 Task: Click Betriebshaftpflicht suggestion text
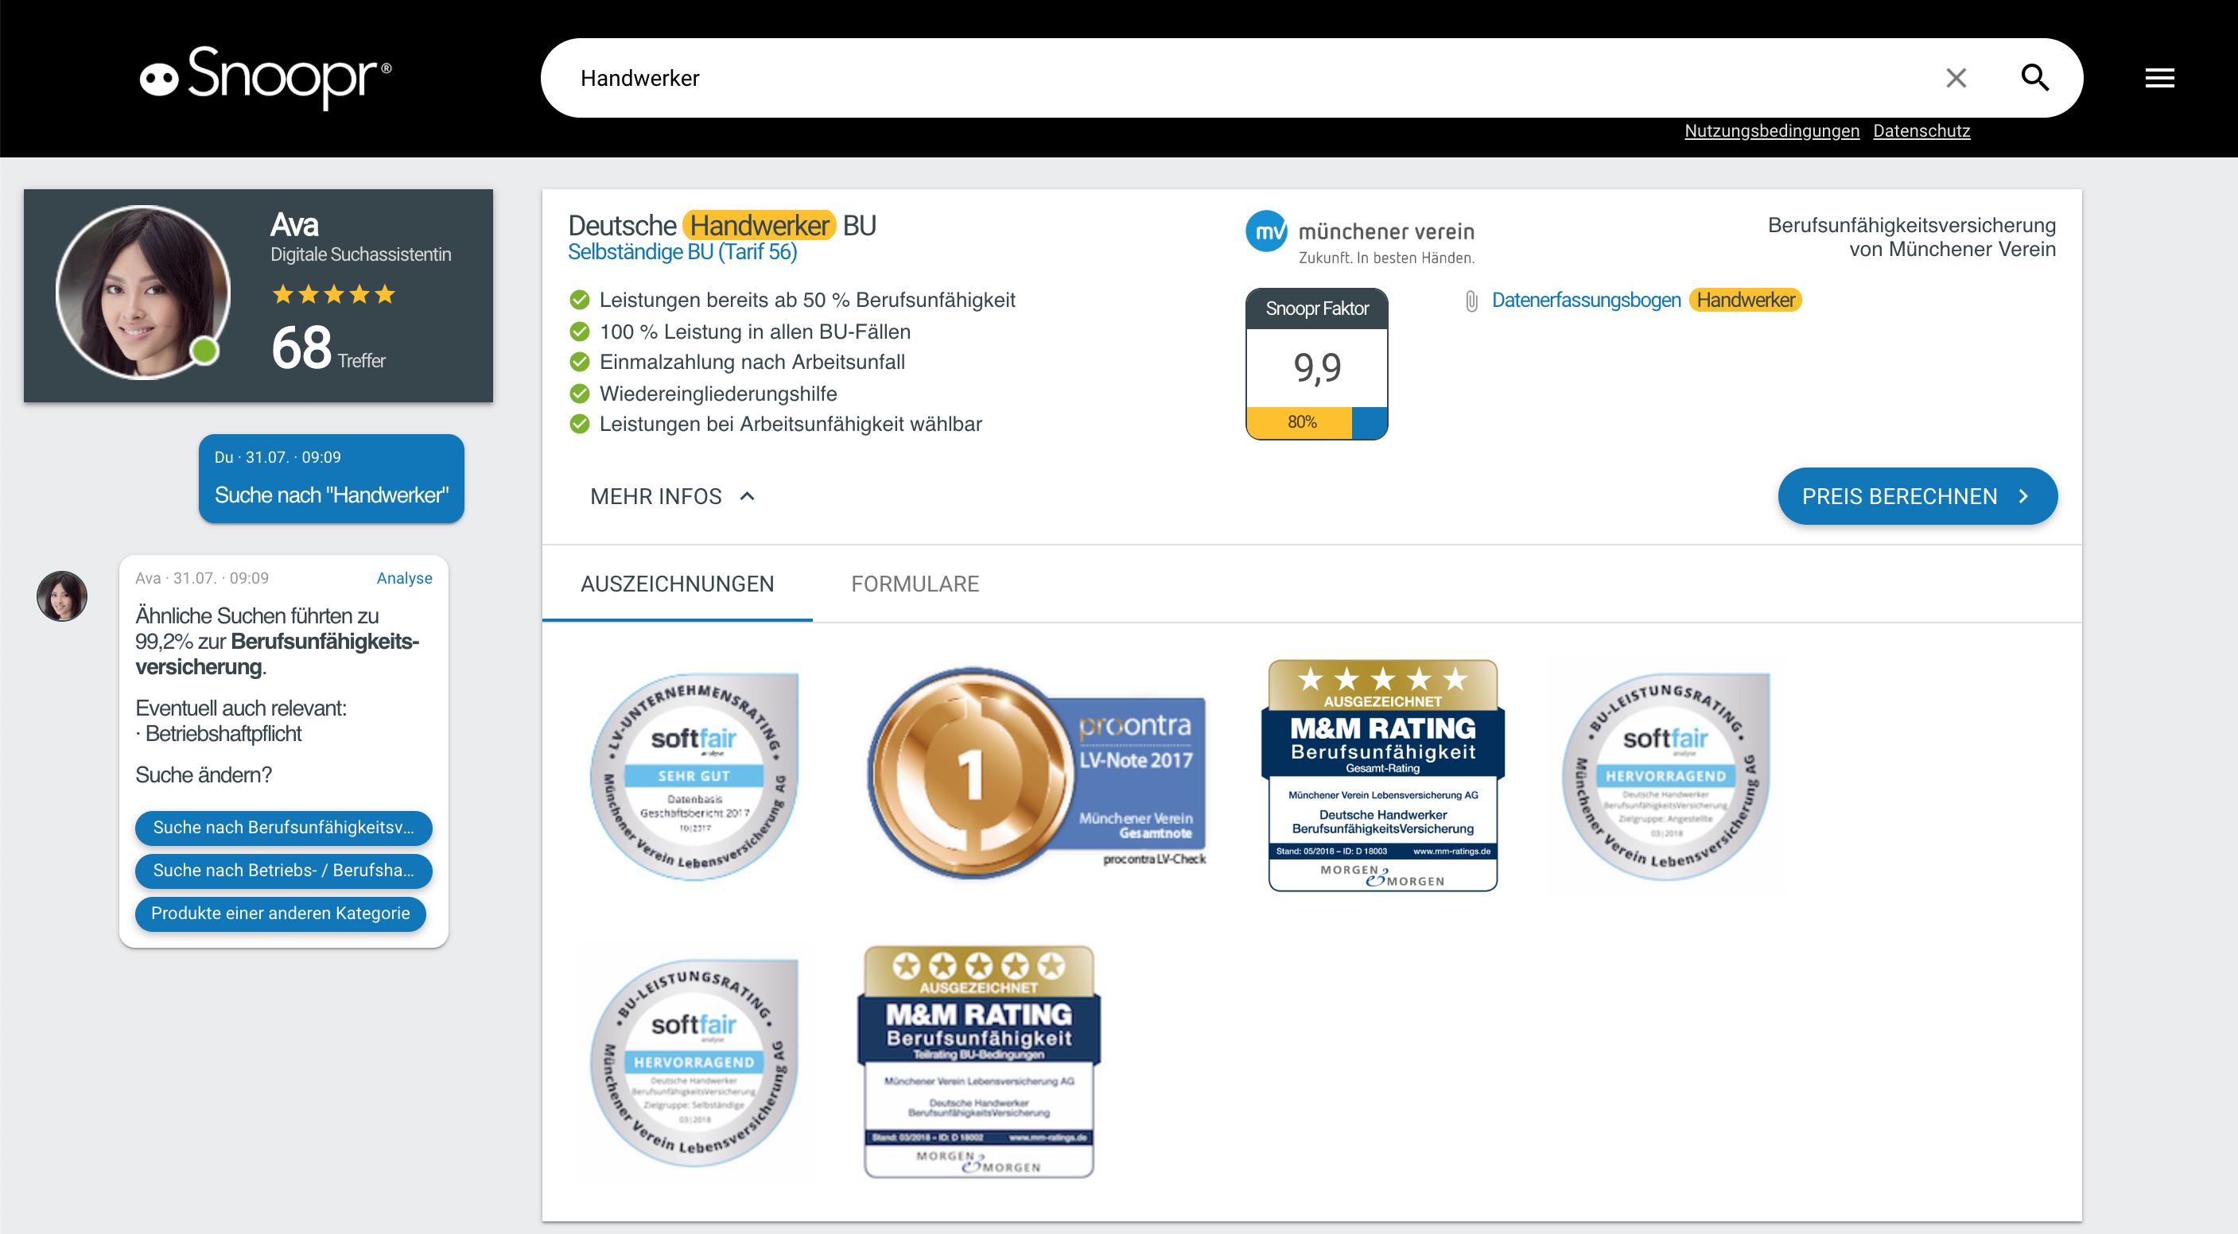(x=223, y=734)
